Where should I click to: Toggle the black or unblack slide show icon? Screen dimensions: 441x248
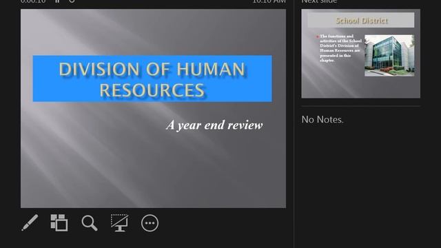[119, 223]
